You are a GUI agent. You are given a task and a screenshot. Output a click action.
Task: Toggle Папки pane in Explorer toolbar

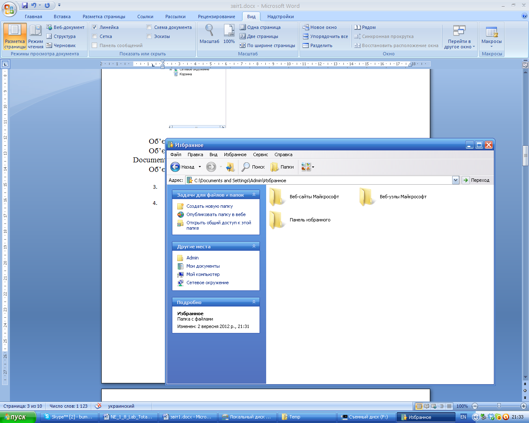[x=282, y=167]
